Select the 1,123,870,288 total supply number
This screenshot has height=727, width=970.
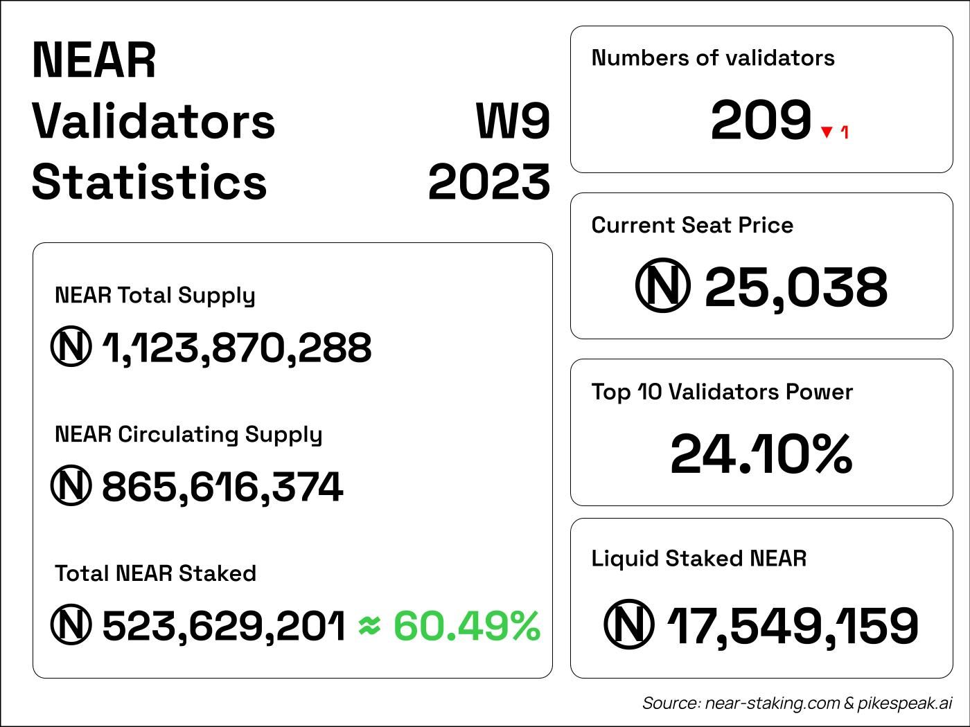coord(237,348)
